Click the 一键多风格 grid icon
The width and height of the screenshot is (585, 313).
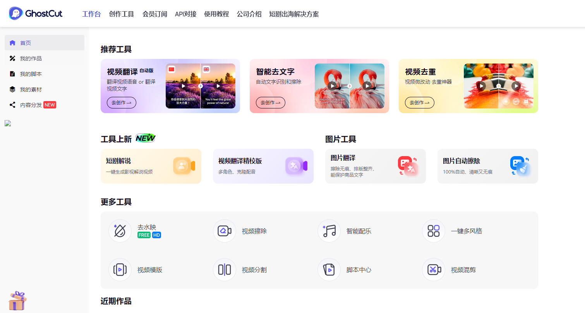click(x=434, y=231)
